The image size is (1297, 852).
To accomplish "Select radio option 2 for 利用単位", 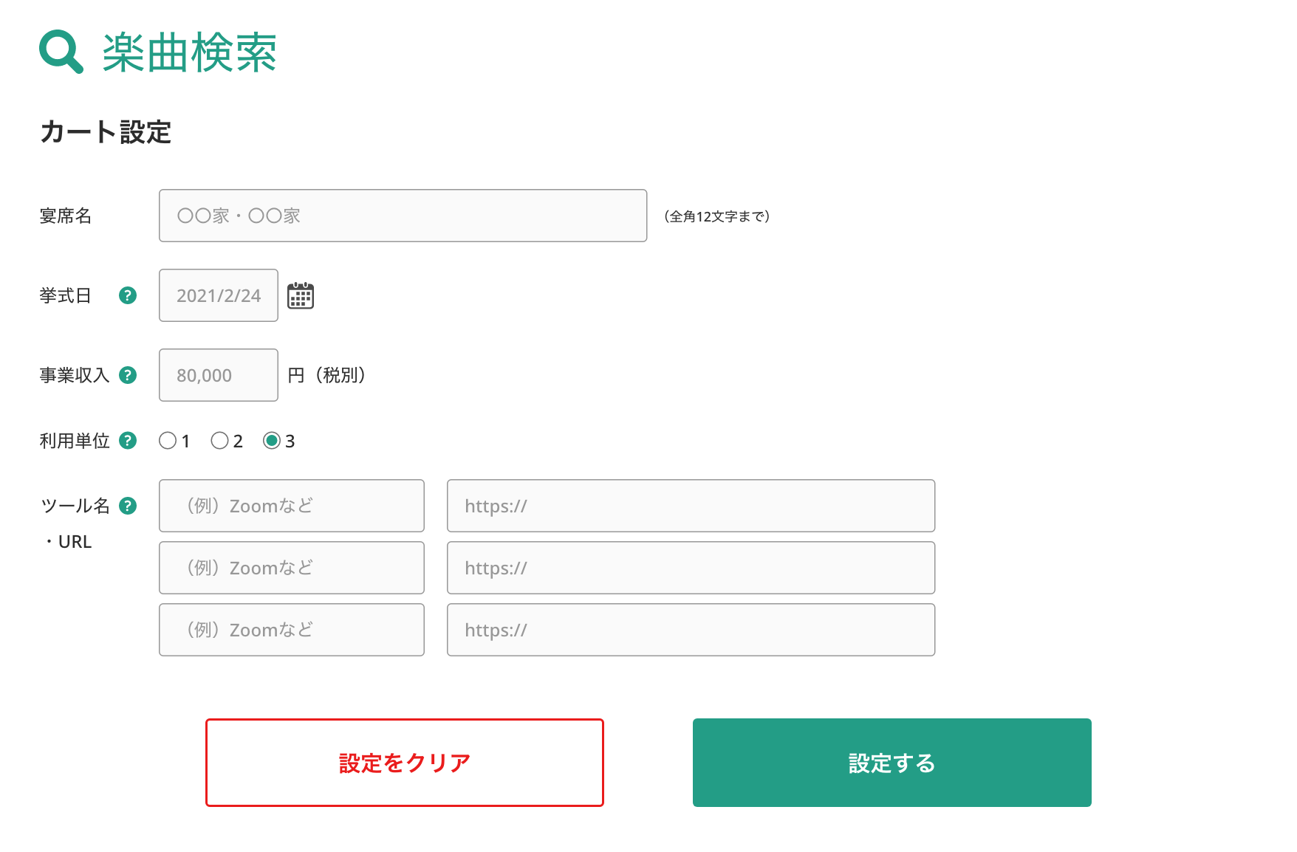I will 219,441.
